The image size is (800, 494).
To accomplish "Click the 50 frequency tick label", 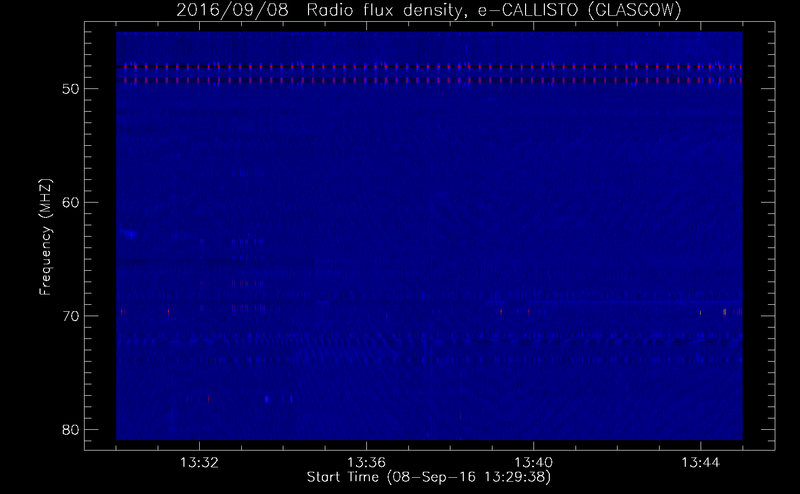I will click(x=71, y=89).
